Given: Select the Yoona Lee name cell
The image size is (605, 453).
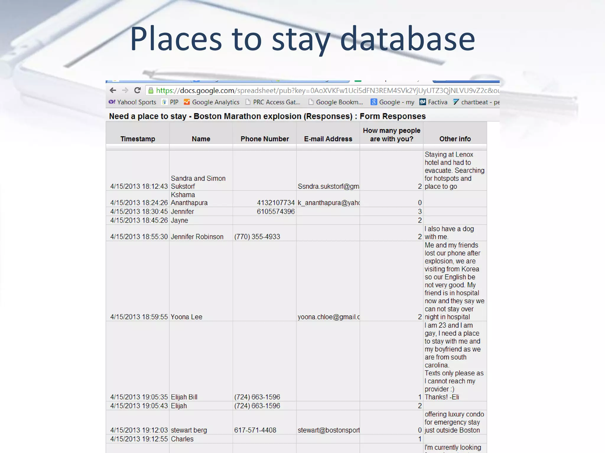Looking at the screenshot, I should coord(201,281).
